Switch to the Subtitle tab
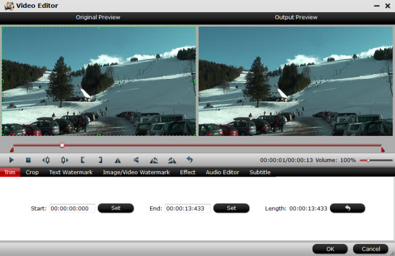 260,172
